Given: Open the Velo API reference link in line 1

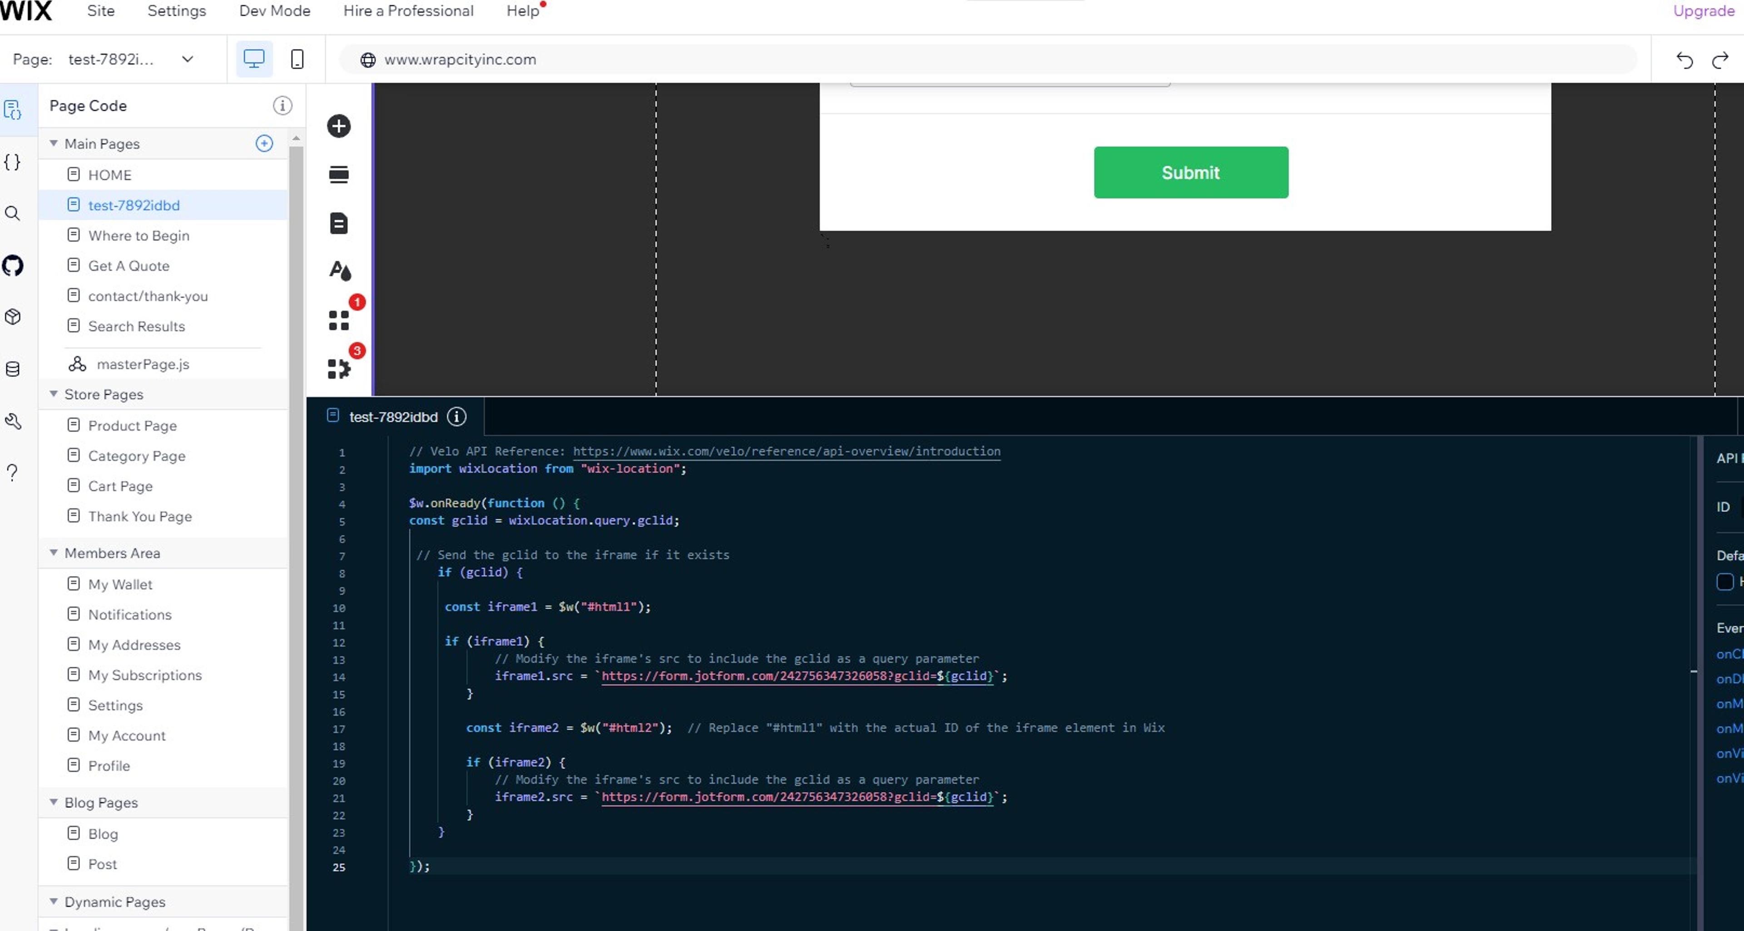Looking at the screenshot, I should pyautogui.click(x=786, y=451).
